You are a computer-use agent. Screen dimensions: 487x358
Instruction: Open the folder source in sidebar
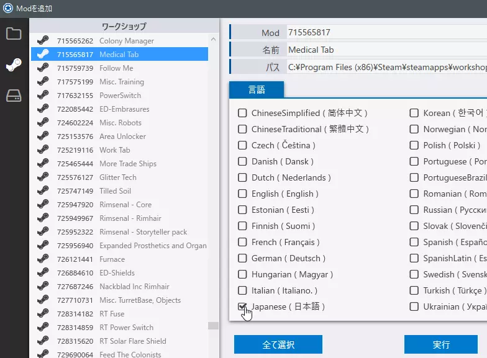pyautogui.click(x=14, y=34)
